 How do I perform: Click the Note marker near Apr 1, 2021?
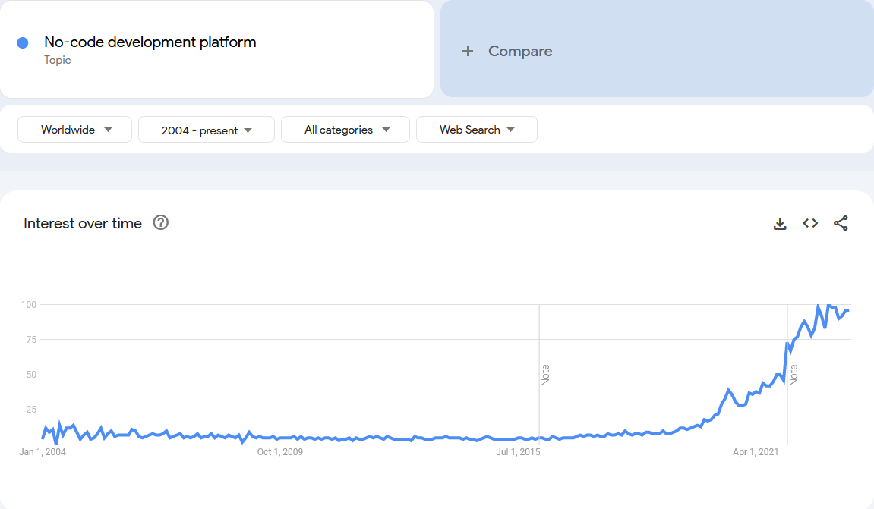pyautogui.click(x=794, y=375)
